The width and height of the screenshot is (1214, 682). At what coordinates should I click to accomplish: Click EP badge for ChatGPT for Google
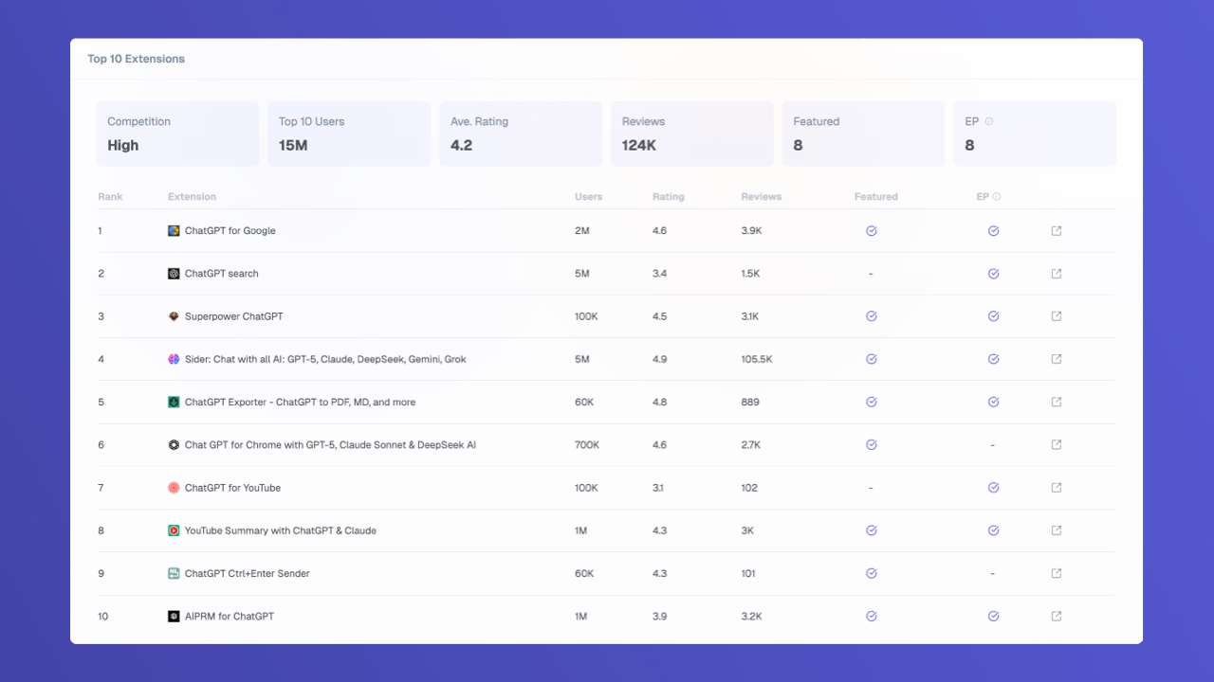coord(993,231)
